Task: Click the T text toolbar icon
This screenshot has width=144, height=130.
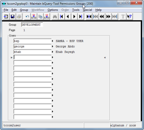Action: [123, 17]
